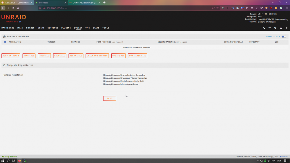The height and width of the screenshot is (163, 290).
Task: Switch to the DuckDuckGo browser tab
Action: pyautogui.click(x=17, y=3)
